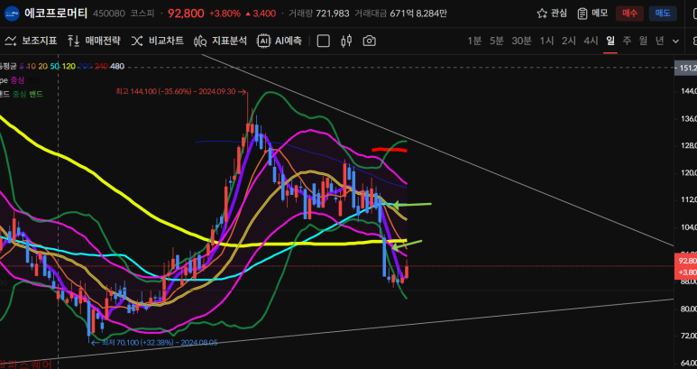The width and height of the screenshot is (697, 369).
Task: Toggle the 50 moving average line
Action: [x=55, y=66]
